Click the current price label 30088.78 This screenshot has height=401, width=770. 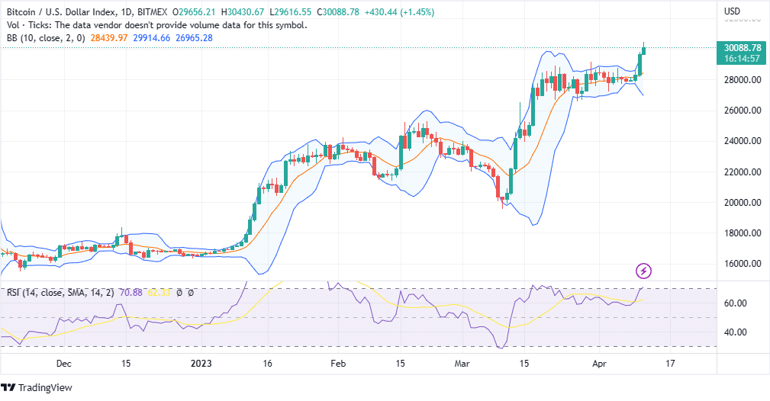(743, 47)
